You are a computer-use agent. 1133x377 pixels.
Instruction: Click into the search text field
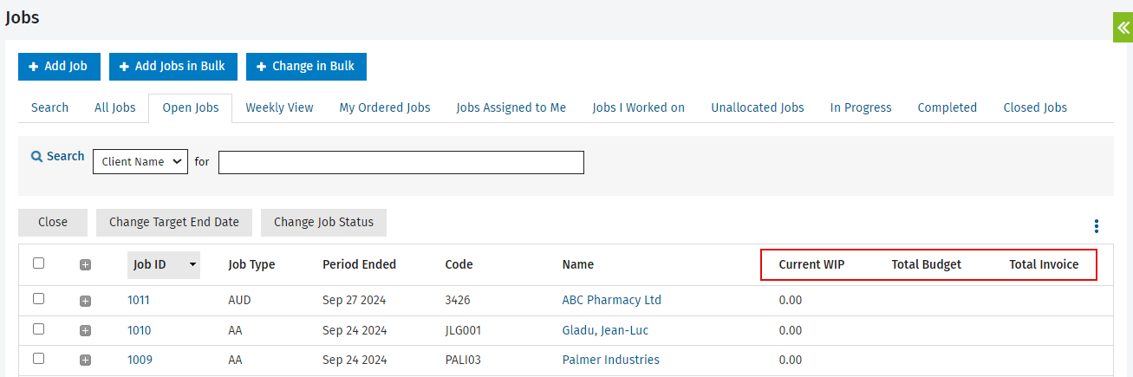click(x=401, y=162)
